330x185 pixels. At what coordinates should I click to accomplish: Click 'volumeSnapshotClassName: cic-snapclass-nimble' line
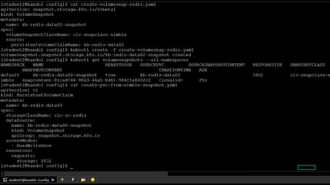[x=66, y=34]
